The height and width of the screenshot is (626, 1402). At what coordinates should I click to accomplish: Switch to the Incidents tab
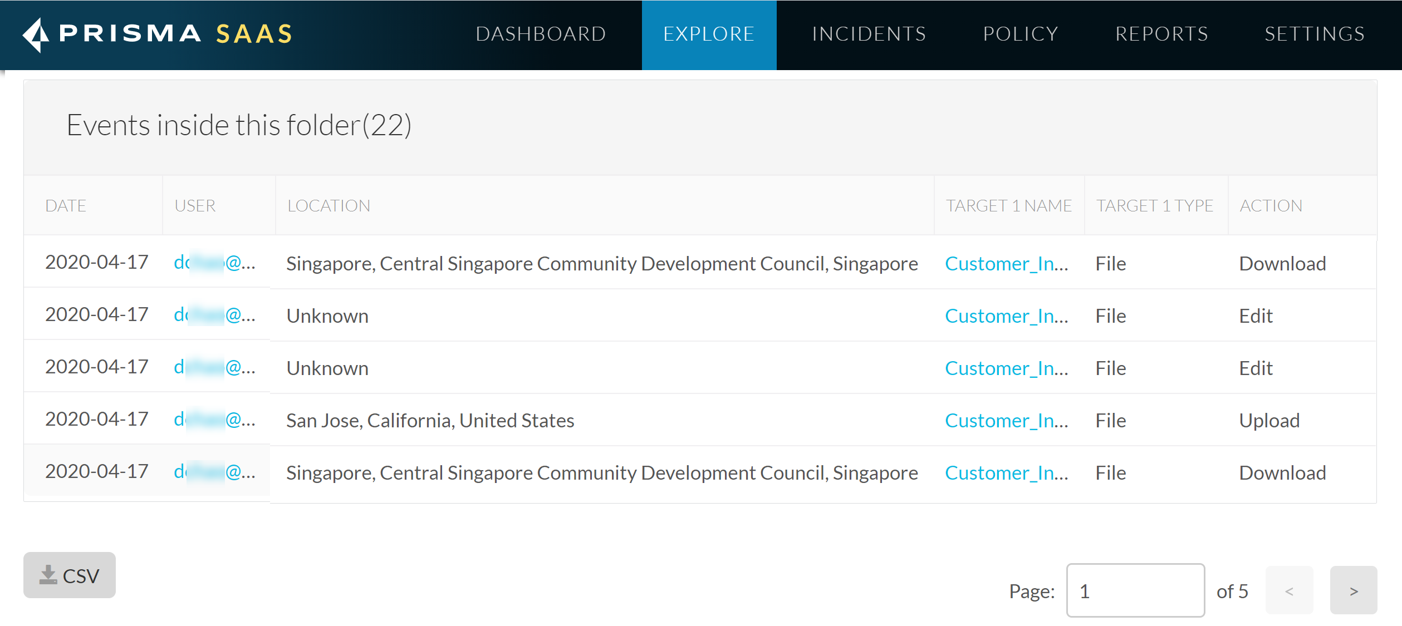[x=869, y=34]
